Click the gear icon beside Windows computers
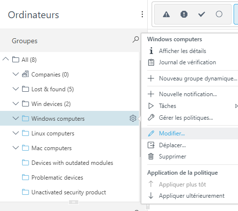Screen dimensions: 238x211 click(x=133, y=118)
